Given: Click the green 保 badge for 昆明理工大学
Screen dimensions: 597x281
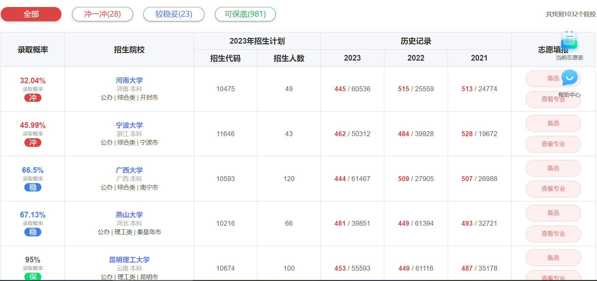Looking at the screenshot, I should pyautogui.click(x=33, y=277).
